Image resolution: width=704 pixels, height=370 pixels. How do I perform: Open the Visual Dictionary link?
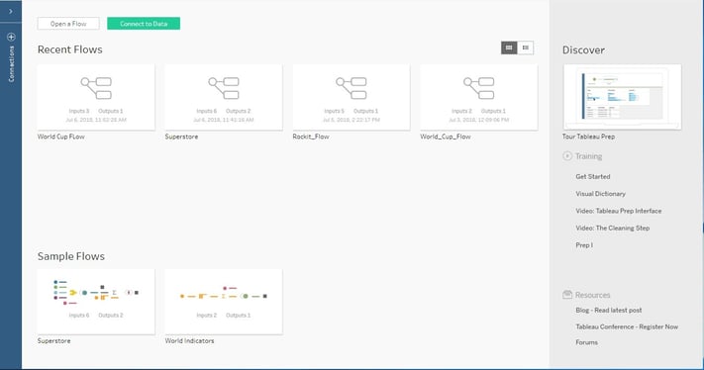(x=600, y=194)
